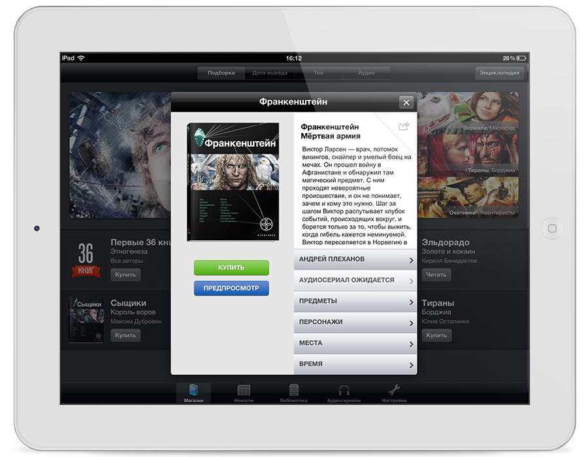The image size is (588, 457).
Task: Switch to the Дата выхода tab
Action: 270,73
